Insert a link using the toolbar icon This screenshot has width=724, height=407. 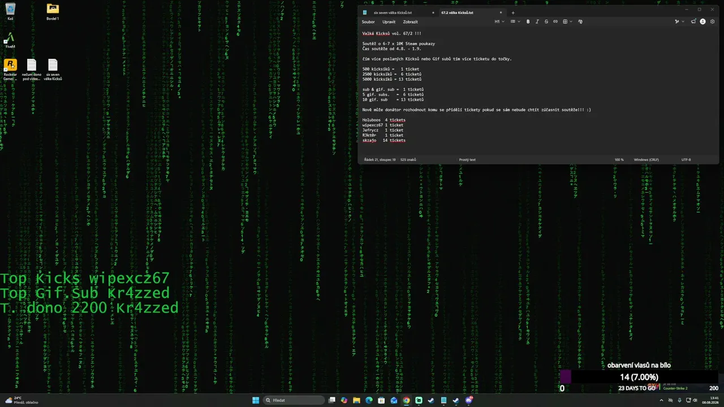coord(555,21)
